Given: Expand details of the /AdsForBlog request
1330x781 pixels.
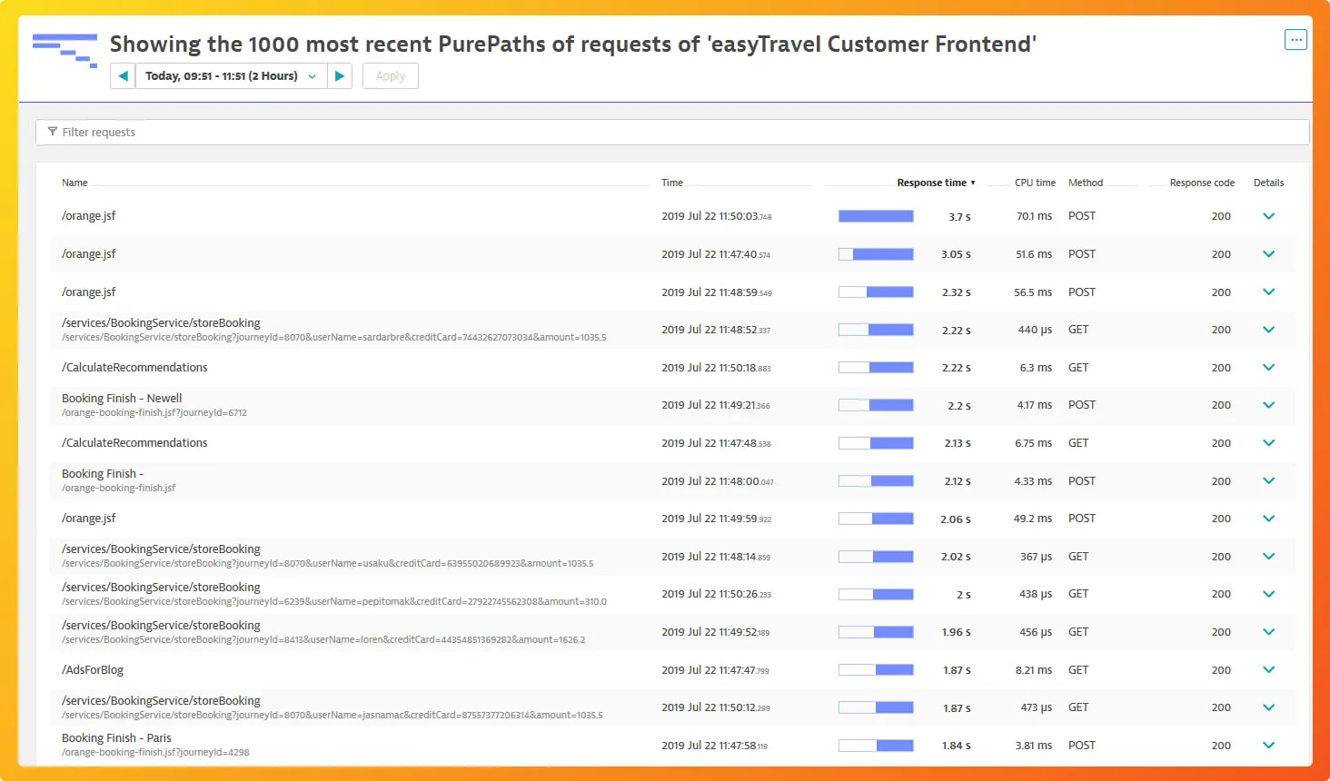Looking at the screenshot, I should point(1268,669).
